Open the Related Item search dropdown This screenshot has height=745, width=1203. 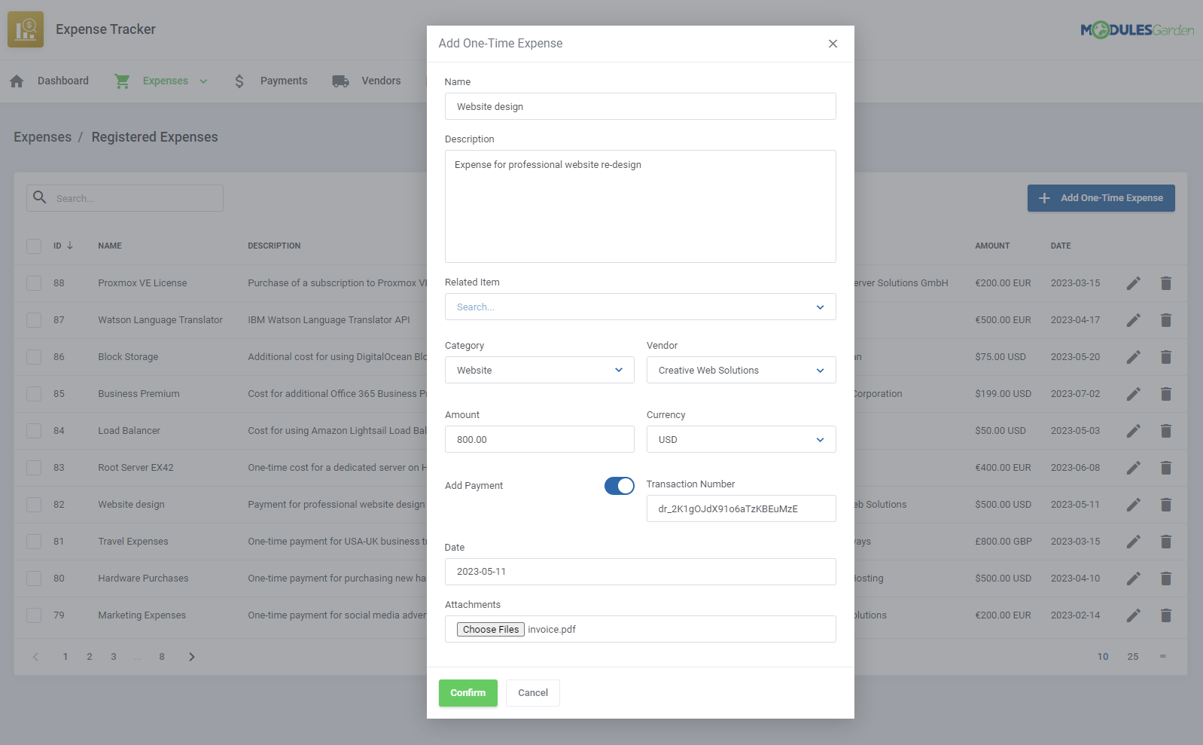tap(640, 307)
